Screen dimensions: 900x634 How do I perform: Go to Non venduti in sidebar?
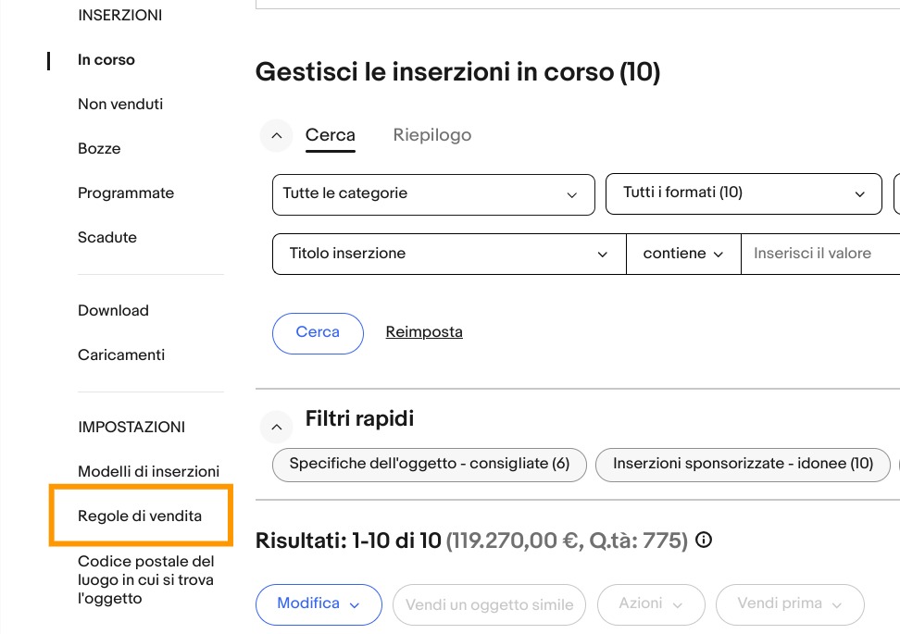point(120,104)
